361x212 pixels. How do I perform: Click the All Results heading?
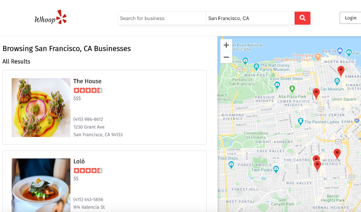coord(17,62)
